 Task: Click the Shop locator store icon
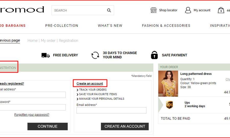(153, 10)
